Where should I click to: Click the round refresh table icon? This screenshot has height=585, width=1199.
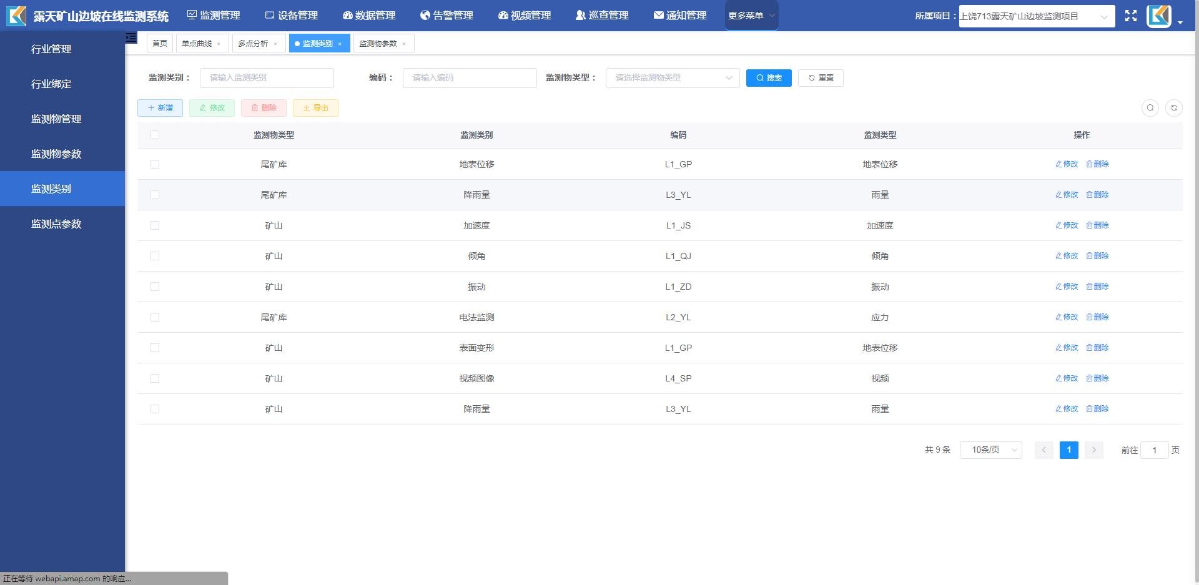[x=1173, y=108]
